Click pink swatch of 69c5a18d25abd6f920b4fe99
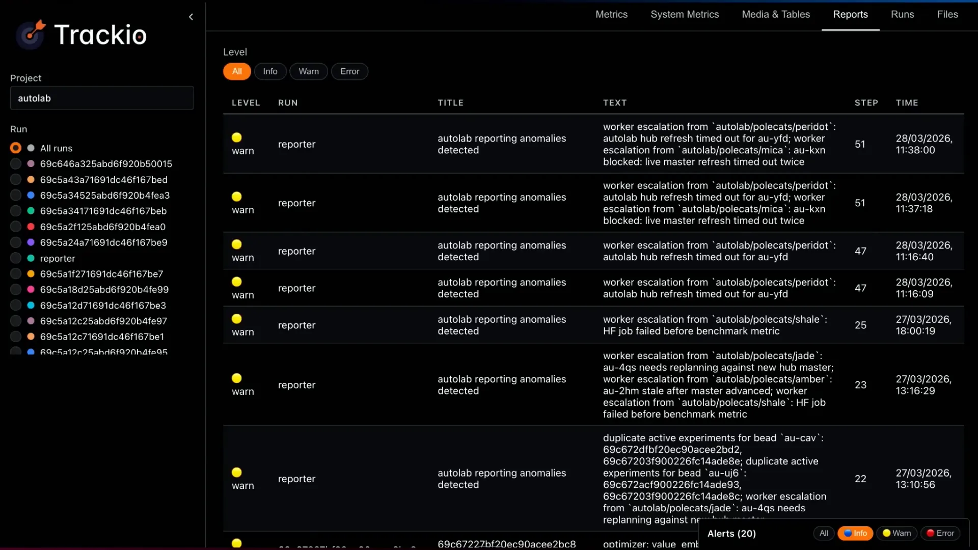The image size is (978, 550). tap(31, 289)
